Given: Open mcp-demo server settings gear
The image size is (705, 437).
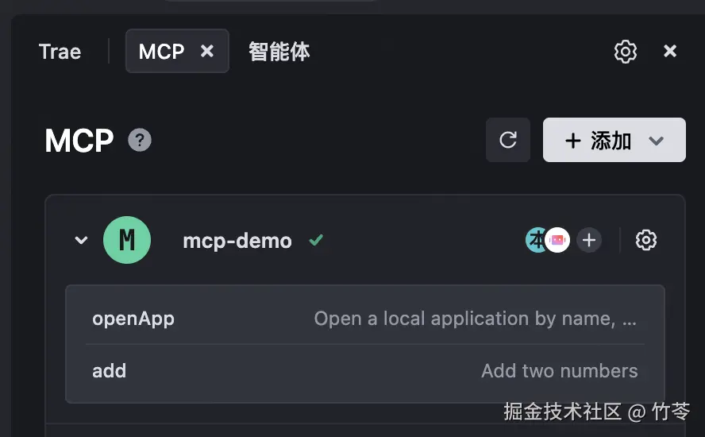Looking at the screenshot, I should 646,240.
